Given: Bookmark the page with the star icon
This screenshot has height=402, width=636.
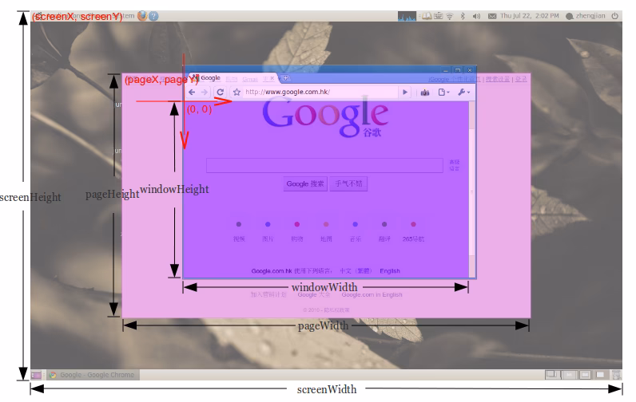Looking at the screenshot, I should click(237, 93).
